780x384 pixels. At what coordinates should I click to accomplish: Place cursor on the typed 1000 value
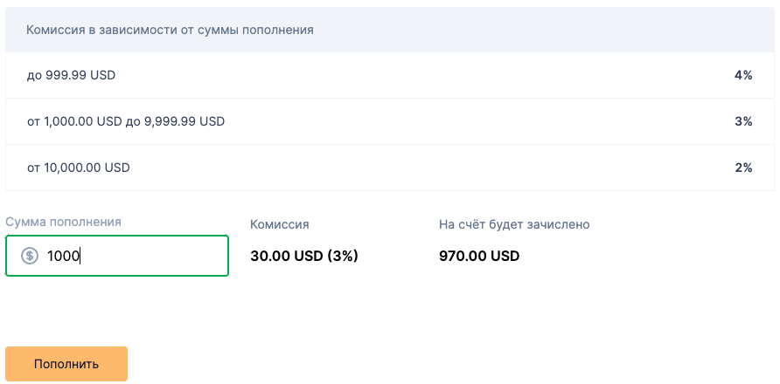pos(63,256)
